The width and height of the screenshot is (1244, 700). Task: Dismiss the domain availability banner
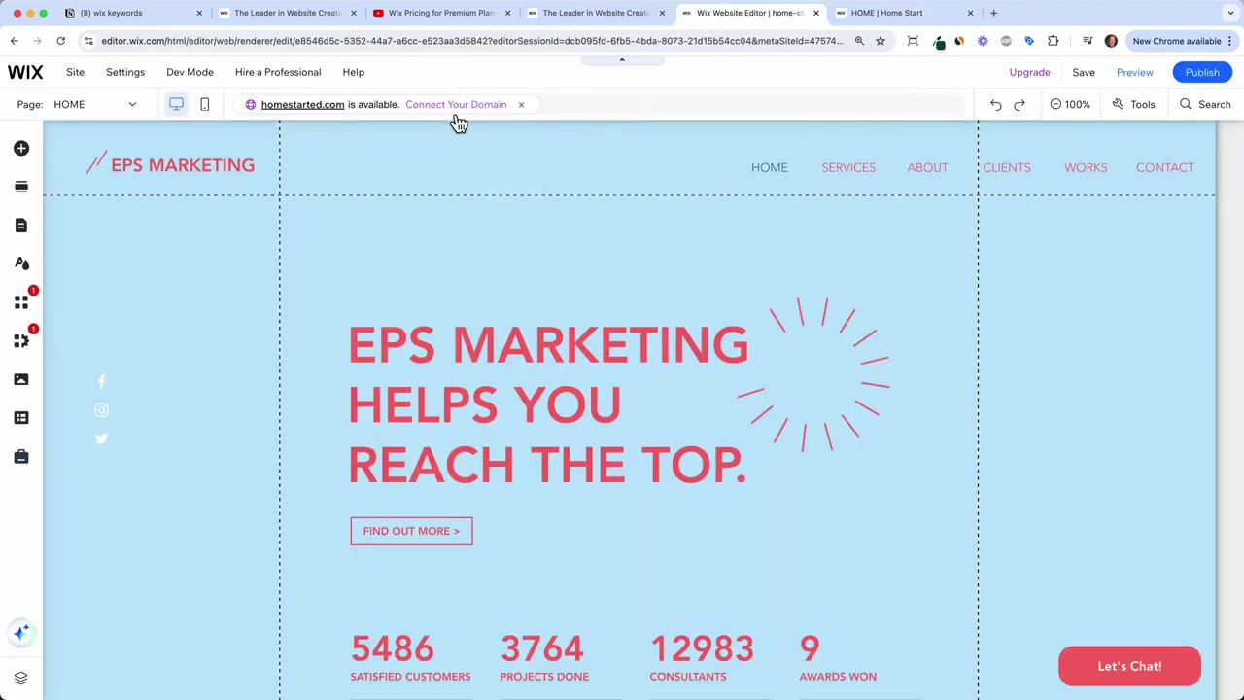point(521,104)
